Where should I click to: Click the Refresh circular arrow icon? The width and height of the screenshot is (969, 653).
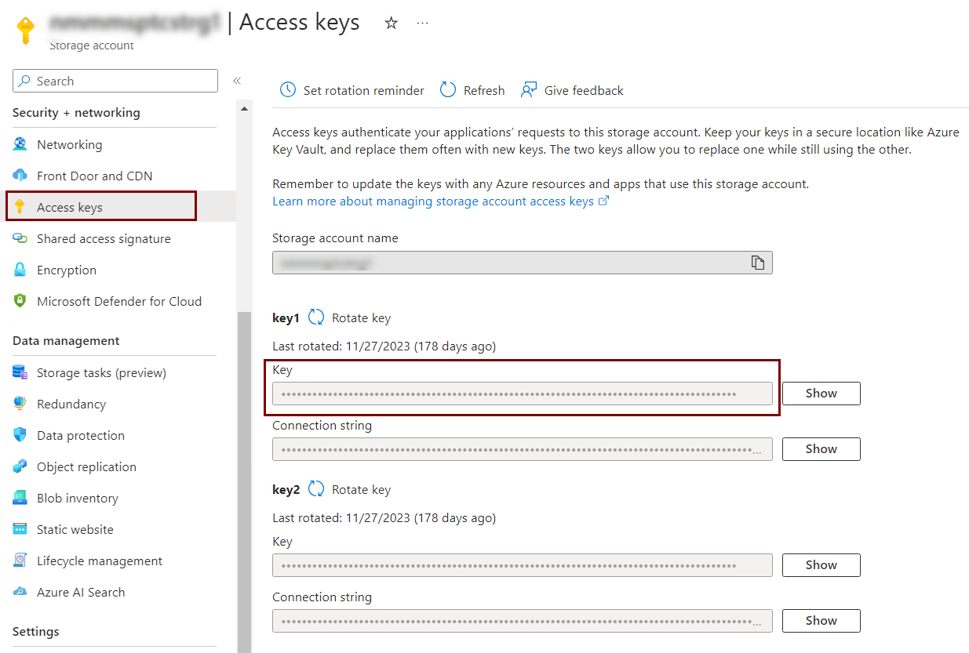tap(448, 90)
